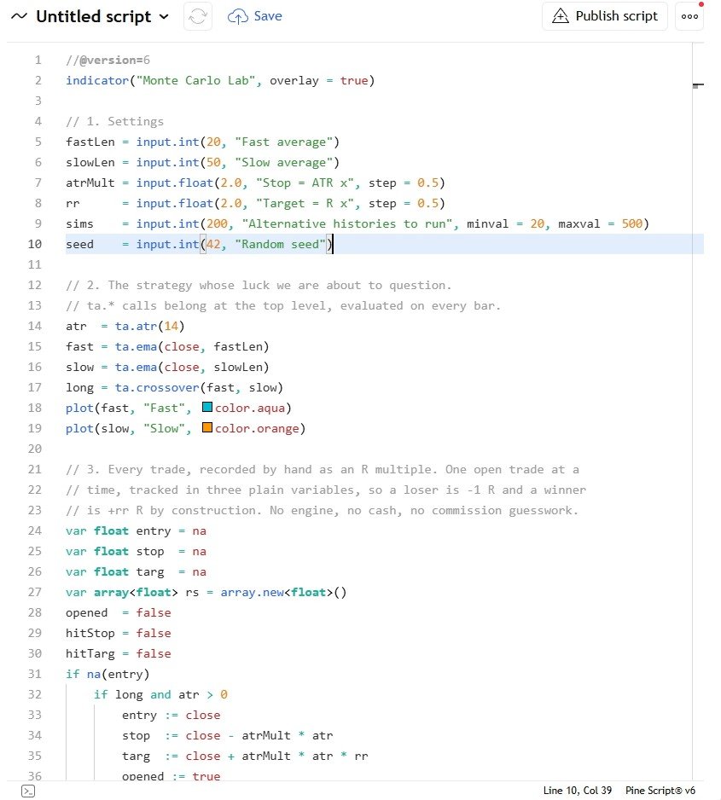Image resolution: width=721 pixels, height=800 pixels.
Task: Click the Untitled script title text
Action: [x=93, y=16]
